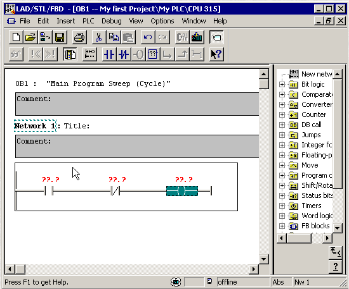349x289 pixels.
Task: Open the Help menu
Action: (220, 21)
